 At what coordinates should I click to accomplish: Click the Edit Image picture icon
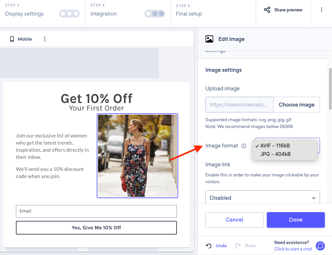tap(209, 39)
